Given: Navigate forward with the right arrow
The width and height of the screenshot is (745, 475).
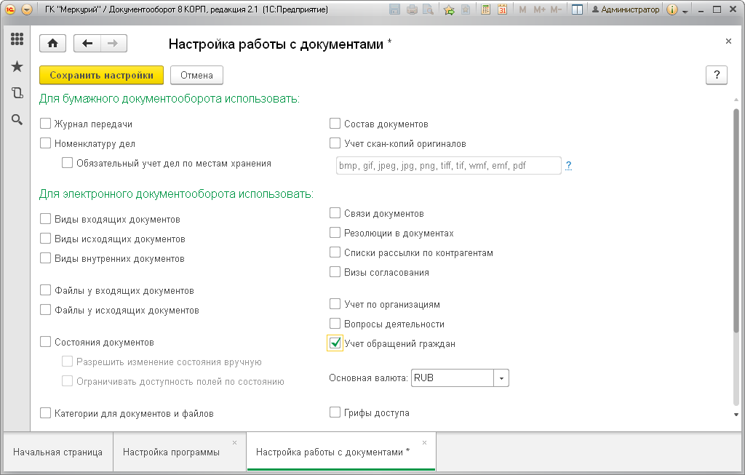Looking at the screenshot, I should pyautogui.click(x=113, y=44).
